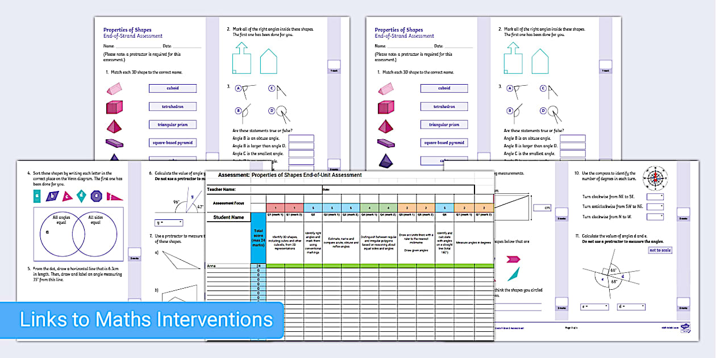Viewport: 716px width, 358px height.
Task: Toggle the answer box for 'Angle C is the smallest angle'
Action: (302, 152)
